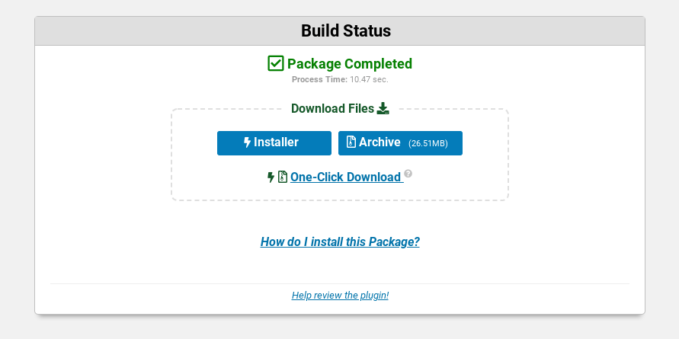Click the zip file icon inside Archive button
Viewport: 679px width, 339px height.
pyautogui.click(x=351, y=142)
